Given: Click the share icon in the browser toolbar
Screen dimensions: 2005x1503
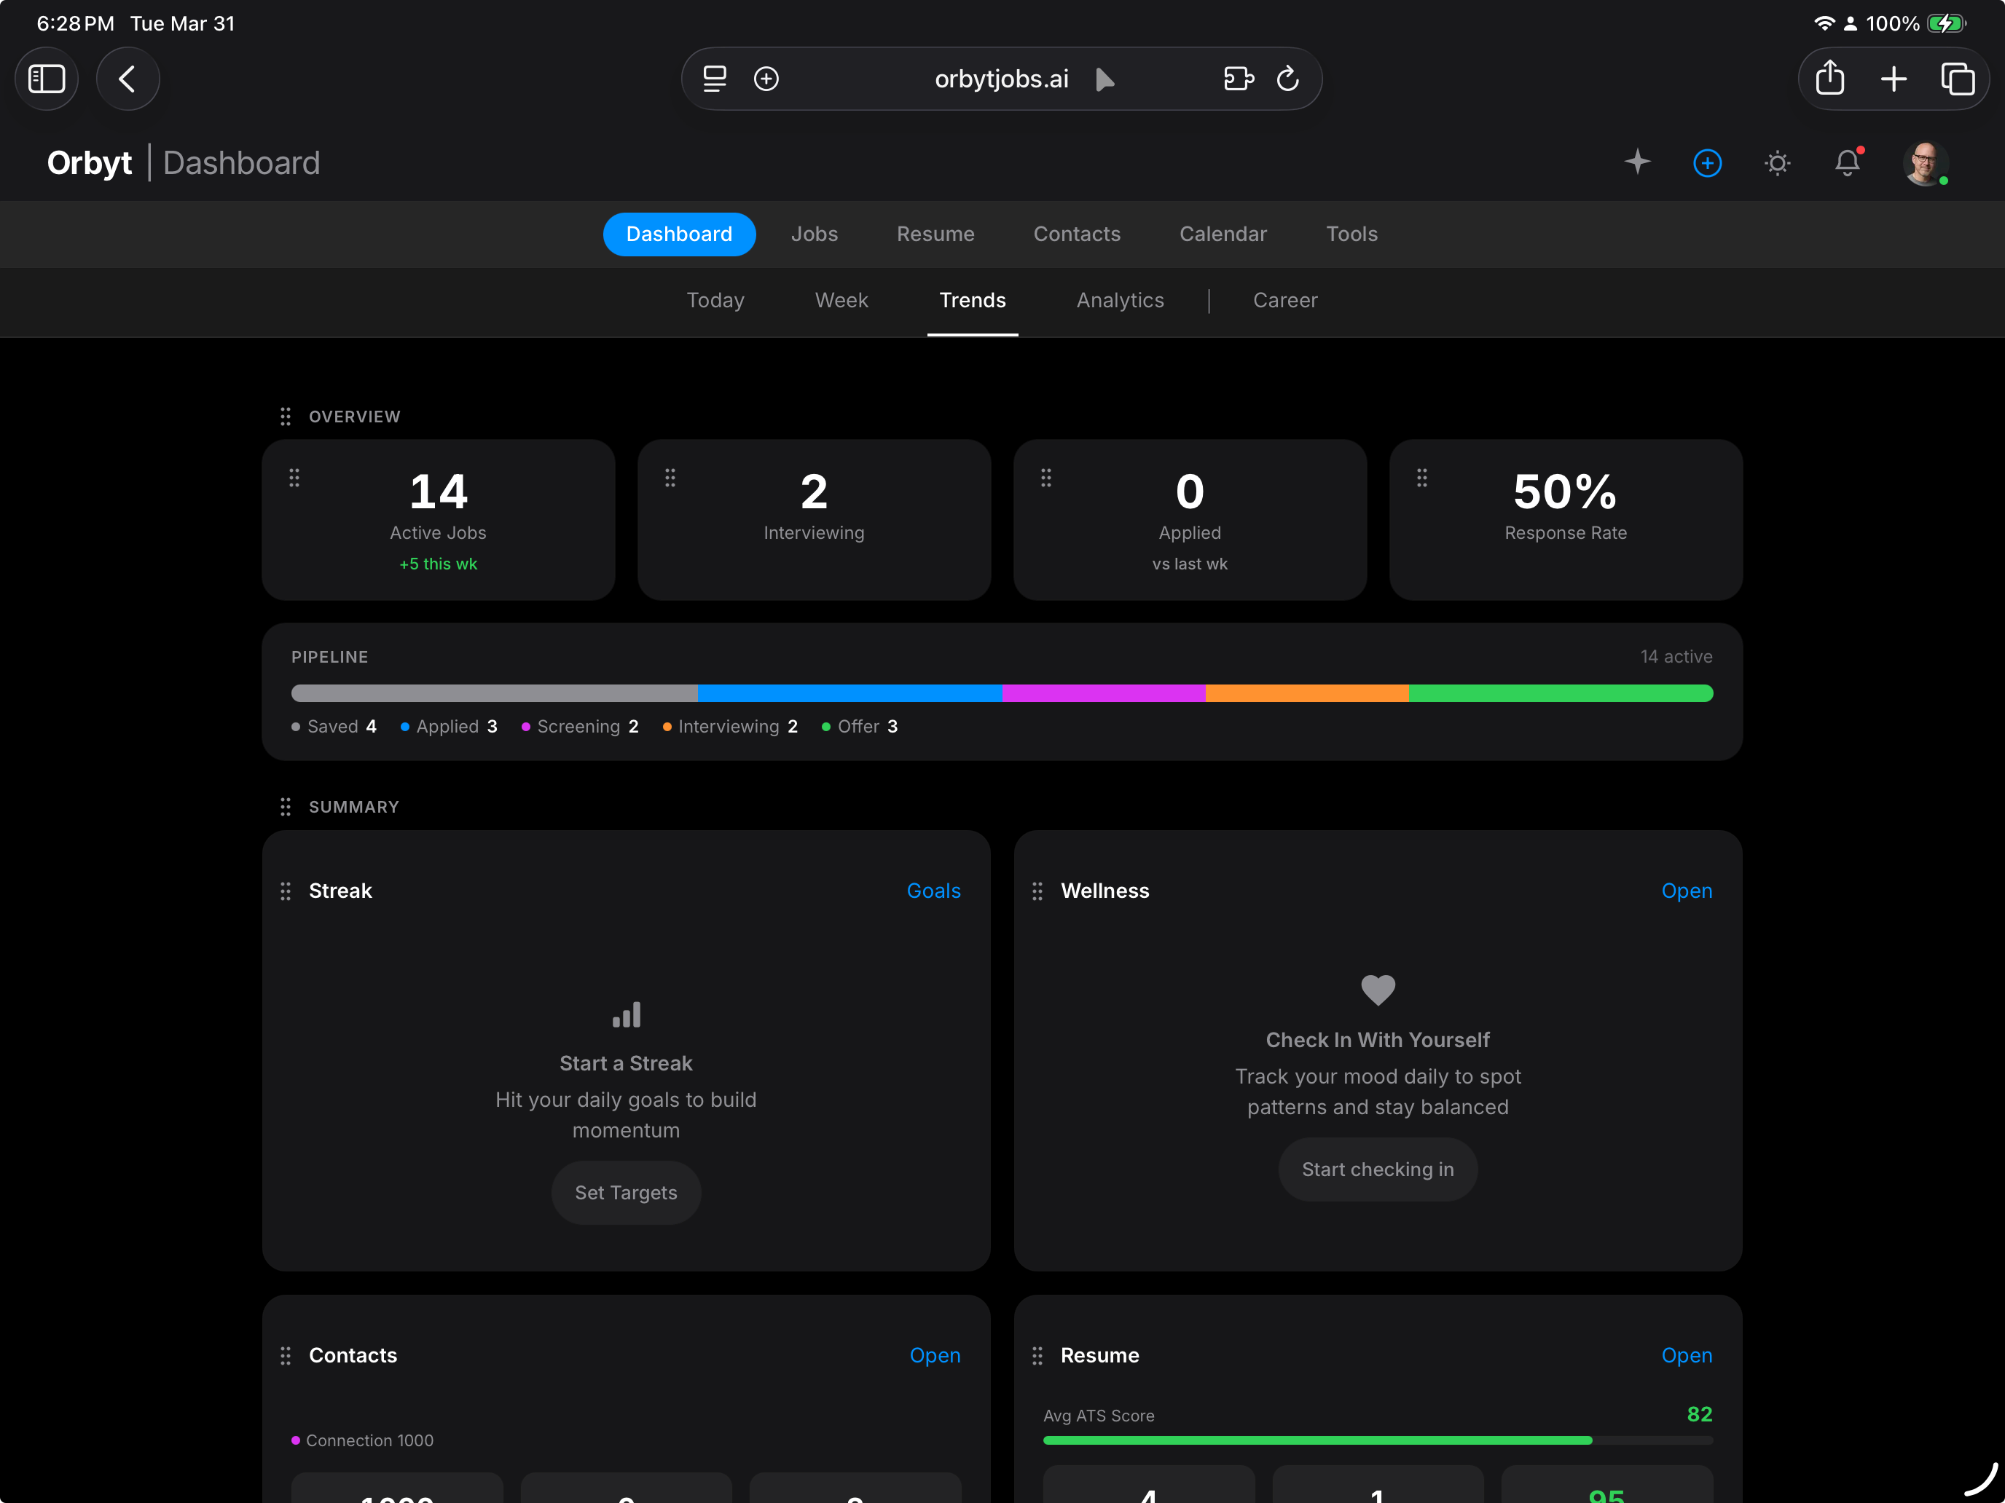Looking at the screenshot, I should [1829, 79].
